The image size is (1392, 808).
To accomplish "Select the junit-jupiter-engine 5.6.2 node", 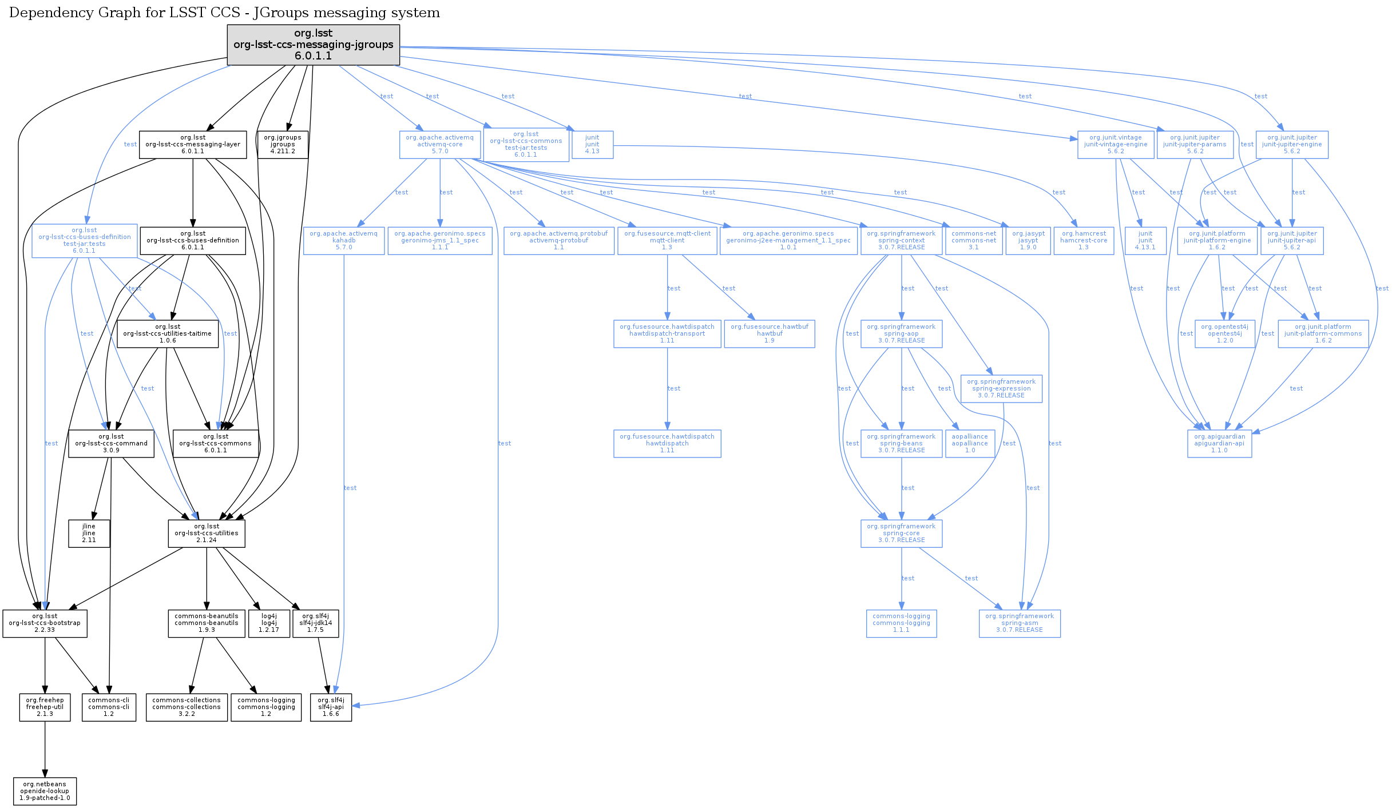I will coord(1291,145).
